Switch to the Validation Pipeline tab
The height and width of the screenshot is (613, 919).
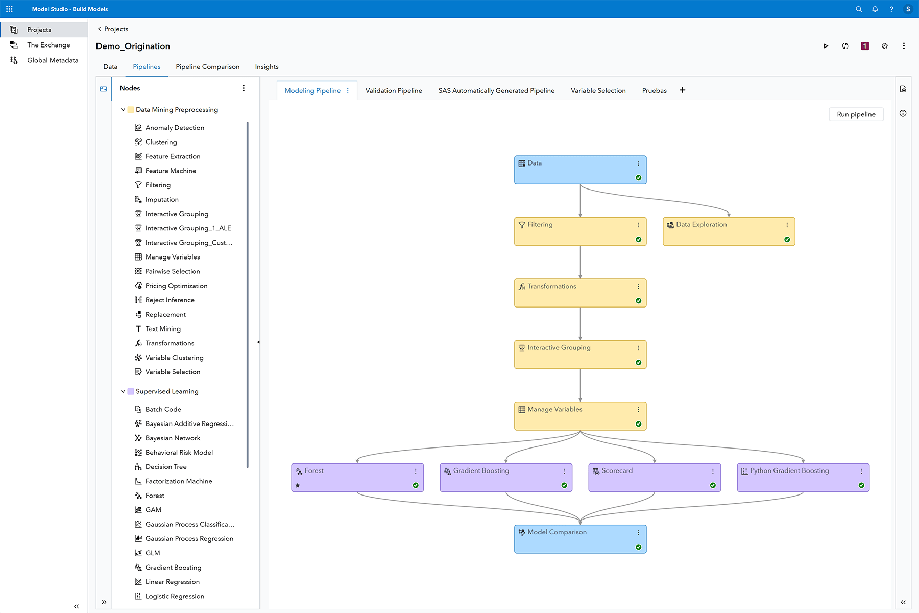[393, 90]
